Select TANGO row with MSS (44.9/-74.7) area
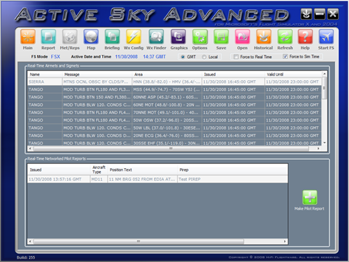 point(174,89)
